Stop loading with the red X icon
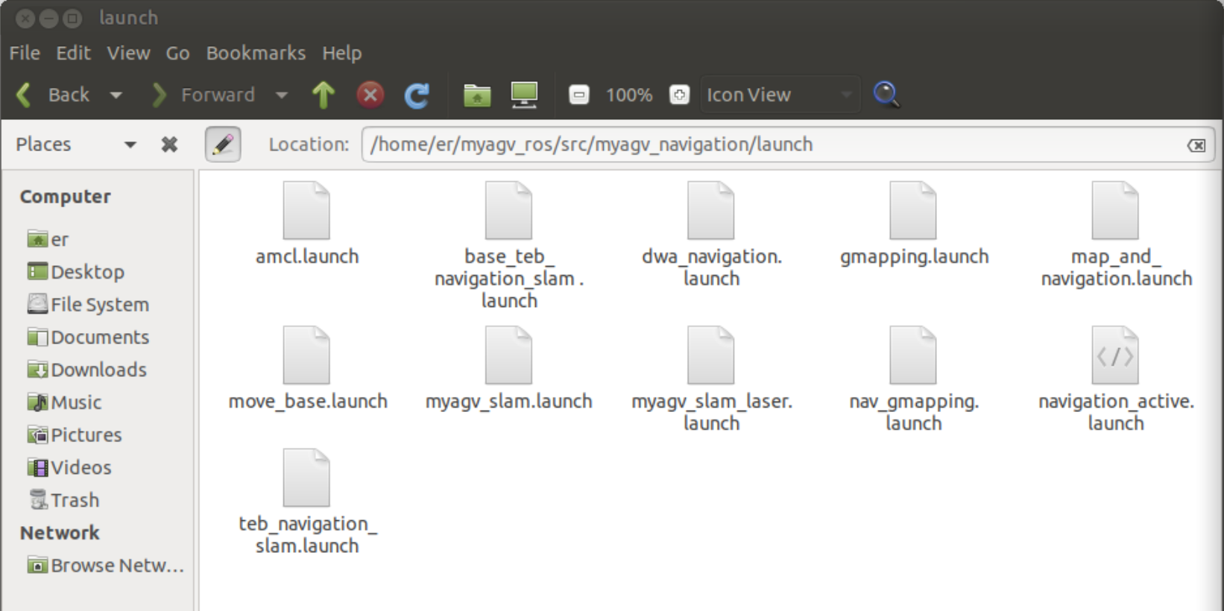1224x611 pixels. pos(370,95)
